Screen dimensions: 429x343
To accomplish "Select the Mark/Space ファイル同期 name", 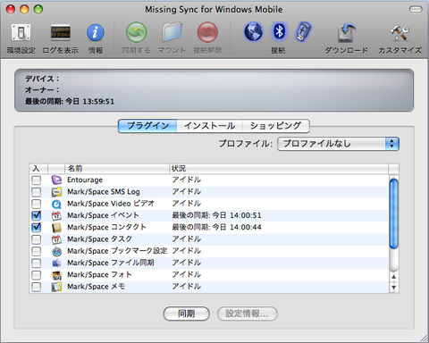I will tap(111, 263).
